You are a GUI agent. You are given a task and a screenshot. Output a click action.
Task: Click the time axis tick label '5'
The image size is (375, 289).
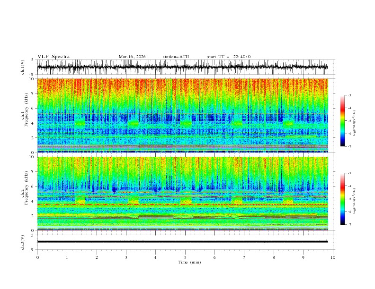(185, 257)
